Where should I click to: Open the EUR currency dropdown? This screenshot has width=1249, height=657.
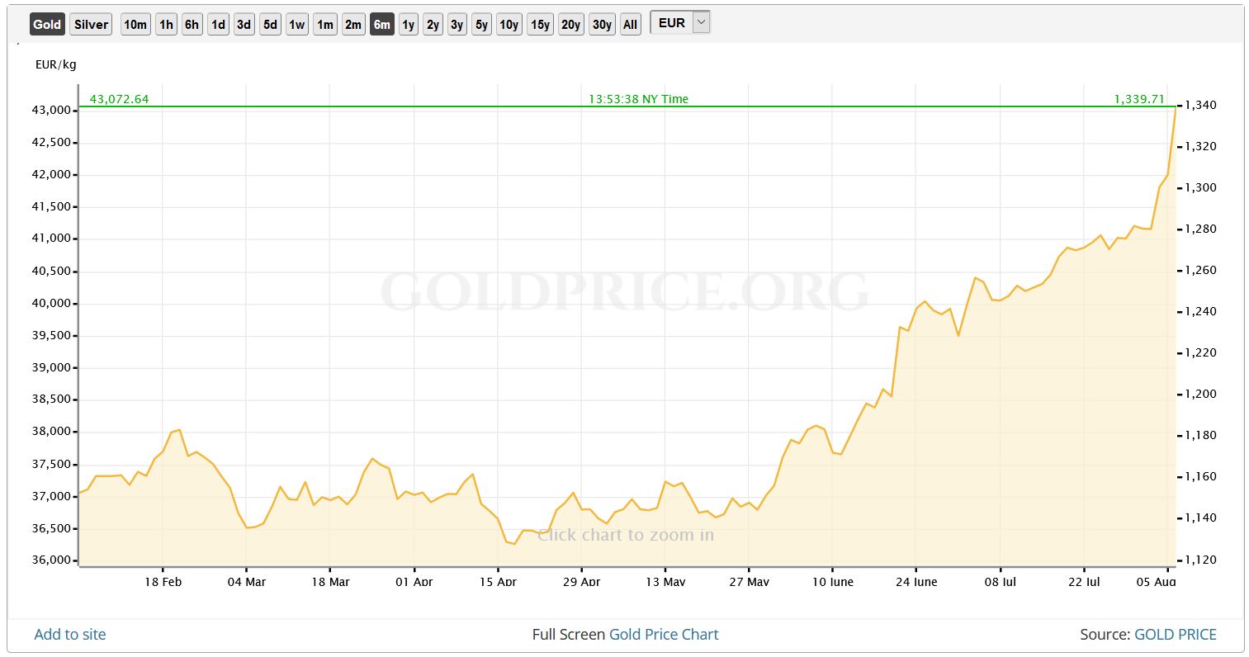680,23
